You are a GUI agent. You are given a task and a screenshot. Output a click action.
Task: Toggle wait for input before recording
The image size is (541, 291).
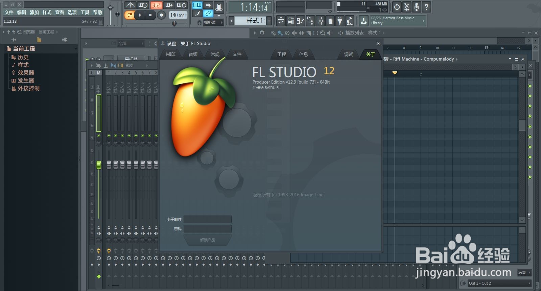[143, 5]
